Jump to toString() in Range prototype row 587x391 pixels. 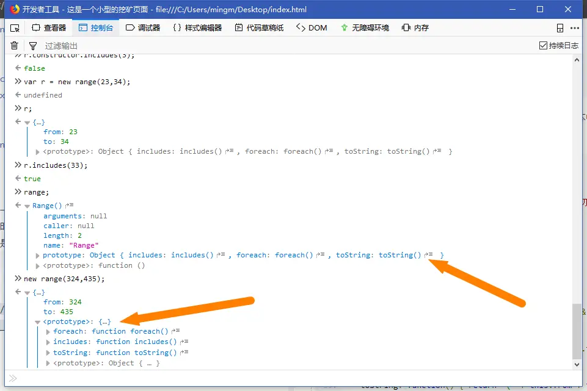point(428,254)
